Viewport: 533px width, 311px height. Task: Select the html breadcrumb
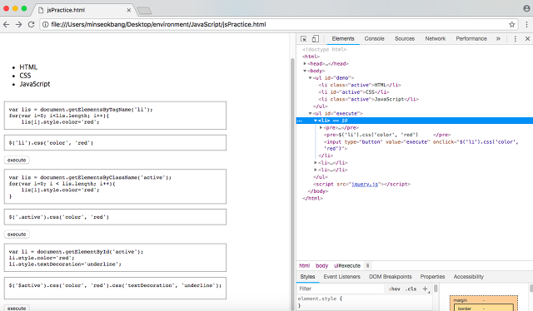(x=304, y=265)
